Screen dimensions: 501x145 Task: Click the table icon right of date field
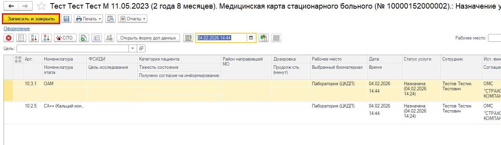point(263,38)
